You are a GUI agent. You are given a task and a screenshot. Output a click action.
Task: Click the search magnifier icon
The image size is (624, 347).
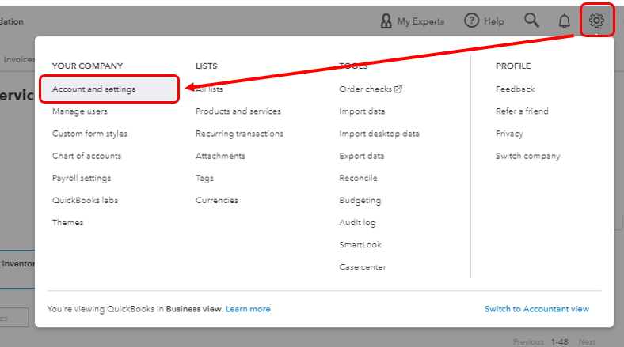tap(531, 21)
